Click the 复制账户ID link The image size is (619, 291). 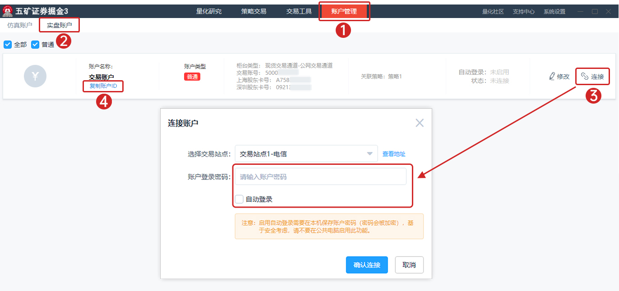(x=103, y=86)
